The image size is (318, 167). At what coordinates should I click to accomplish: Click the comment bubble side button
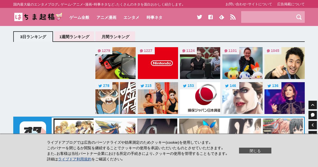click(x=313, y=115)
